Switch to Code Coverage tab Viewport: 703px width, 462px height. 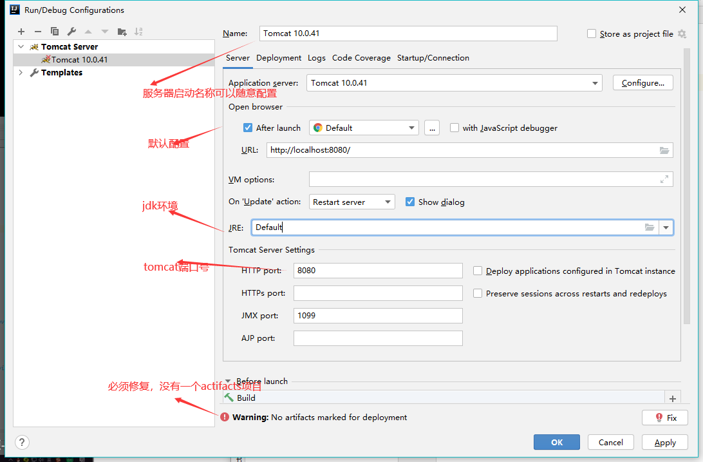point(361,58)
